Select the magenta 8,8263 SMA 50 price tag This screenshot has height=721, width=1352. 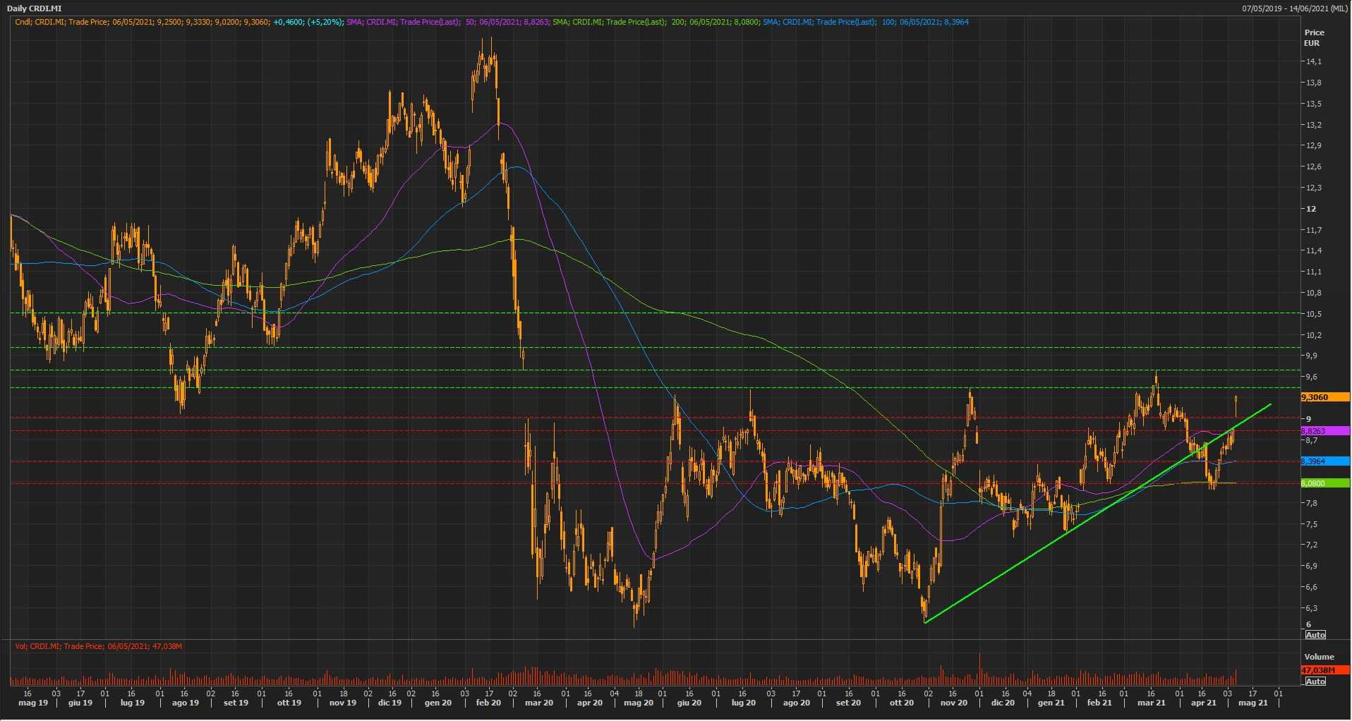[x=1324, y=431]
